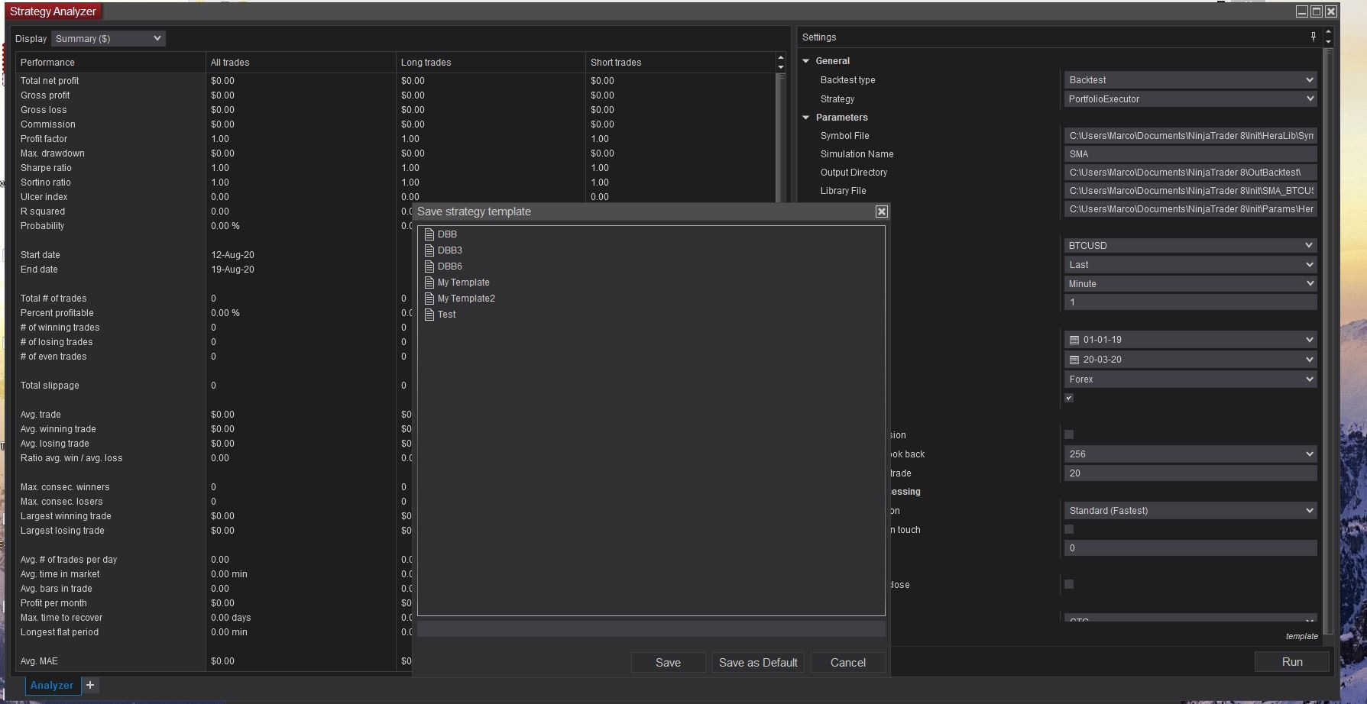
Task: Collapse the General settings section
Action: tap(805, 61)
